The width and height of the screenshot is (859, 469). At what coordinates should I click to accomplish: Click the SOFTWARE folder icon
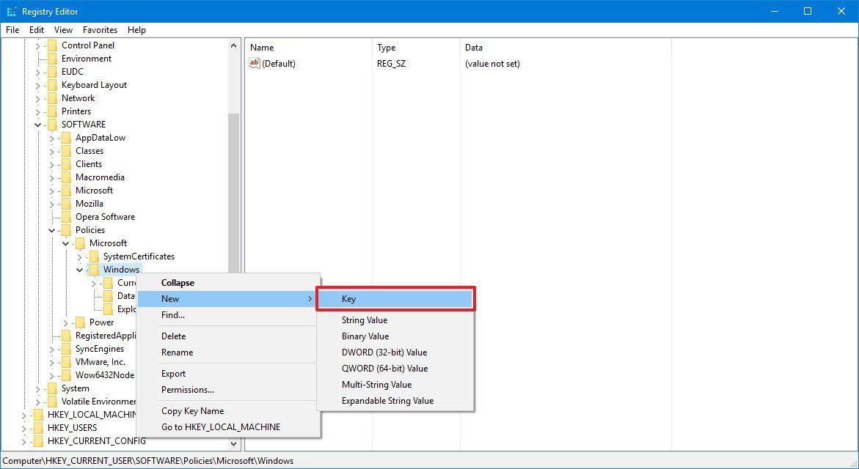[x=53, y=124]
